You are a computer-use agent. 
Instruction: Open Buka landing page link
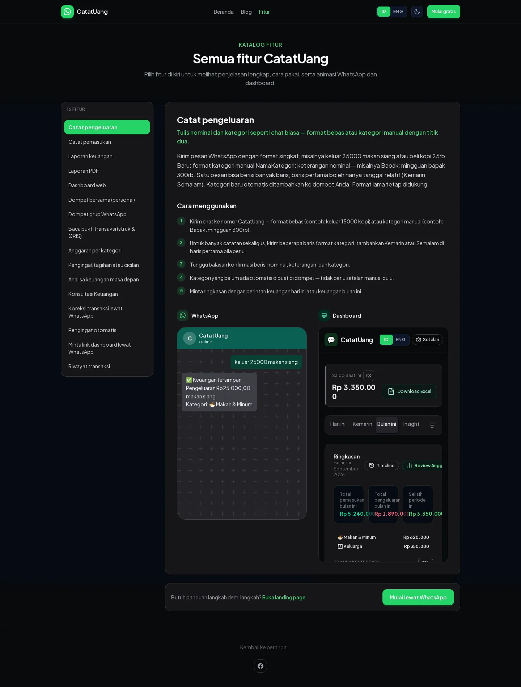tap(284, 597)
